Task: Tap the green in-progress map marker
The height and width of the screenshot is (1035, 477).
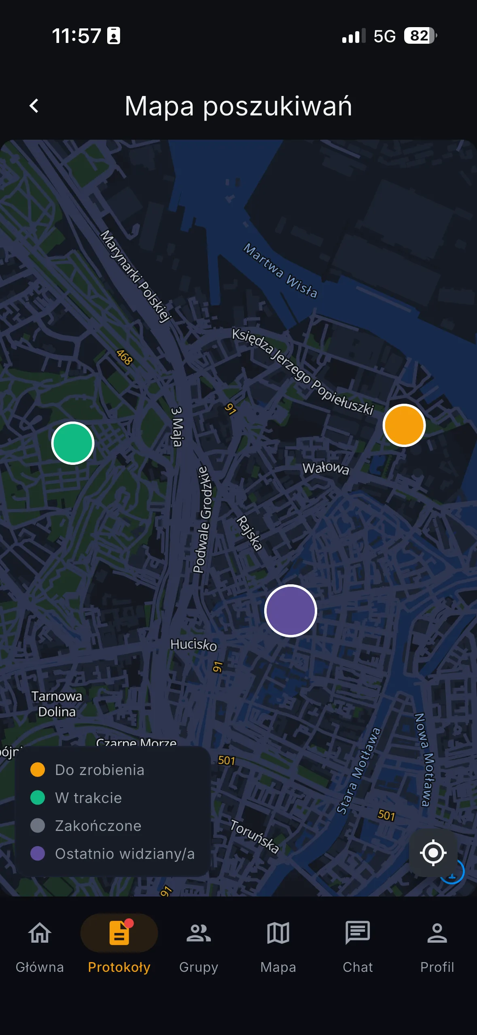Action: tap(73, 443)
